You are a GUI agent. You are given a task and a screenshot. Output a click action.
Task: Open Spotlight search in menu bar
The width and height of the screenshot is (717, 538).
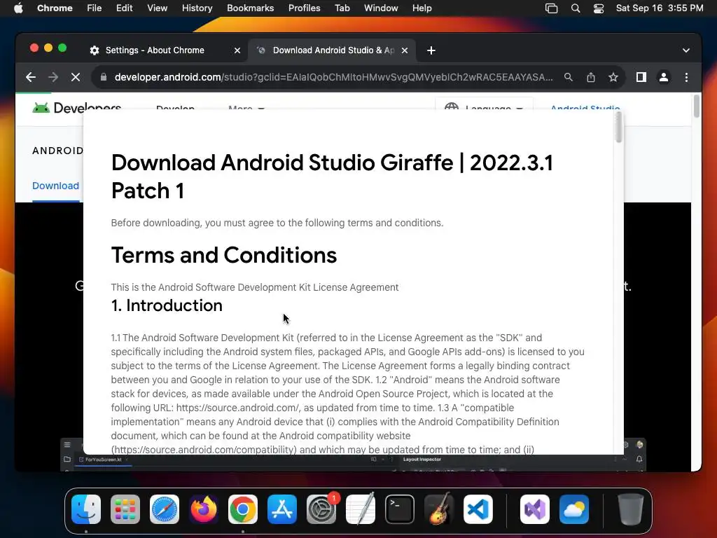[576, 8]
